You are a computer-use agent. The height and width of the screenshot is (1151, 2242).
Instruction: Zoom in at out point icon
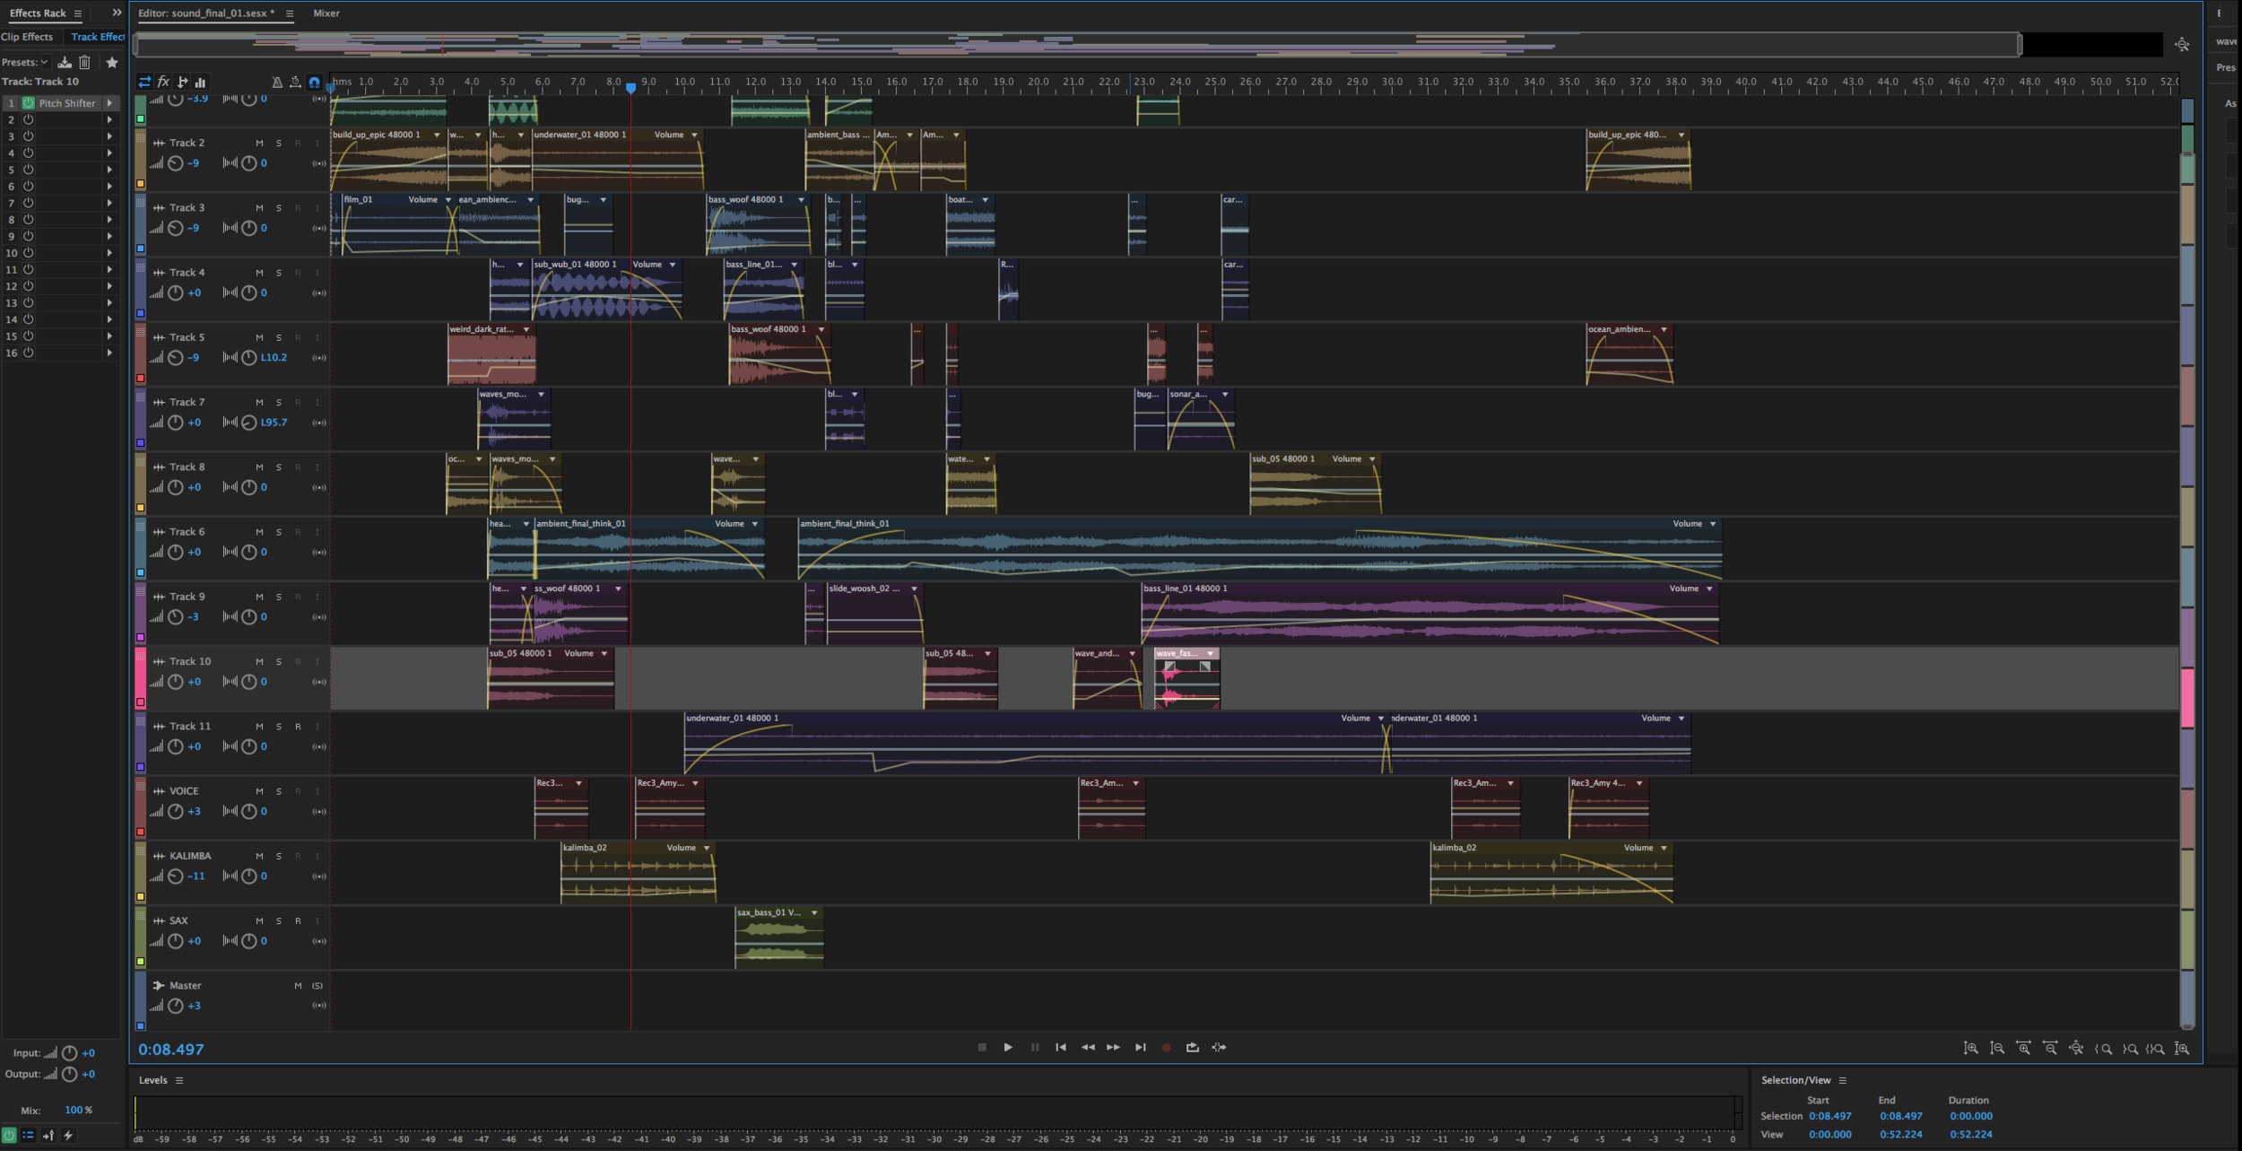click(2130, 1048)
